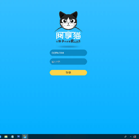Click the network tray icon
Image resolution: width=139 pixels, height=139 pixels.
tap(125, 137)
